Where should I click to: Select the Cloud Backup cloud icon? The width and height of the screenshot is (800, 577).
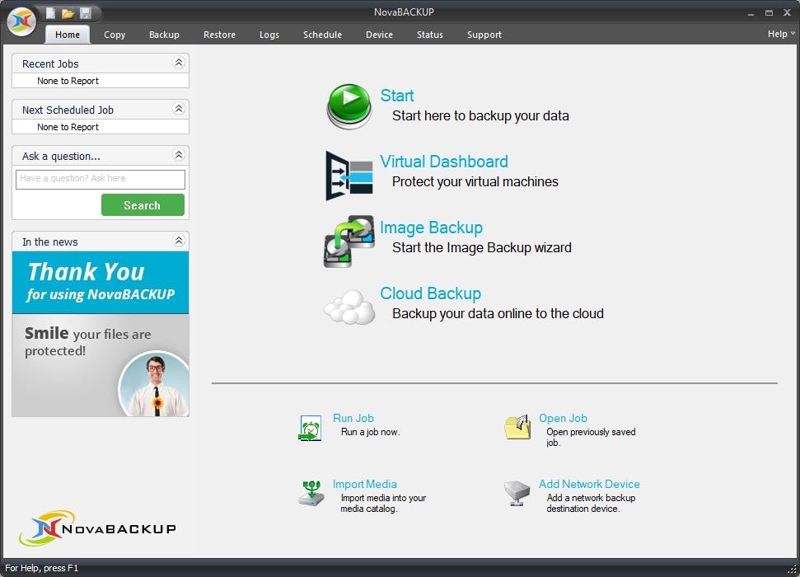coord(348,304)
